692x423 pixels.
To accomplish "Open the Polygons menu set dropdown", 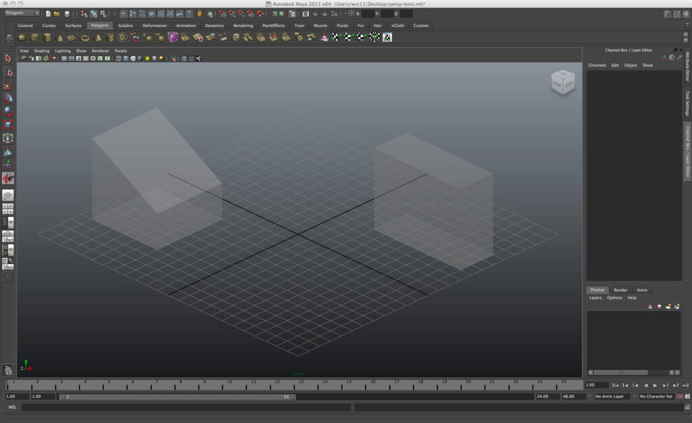I will tap(22, 13).
